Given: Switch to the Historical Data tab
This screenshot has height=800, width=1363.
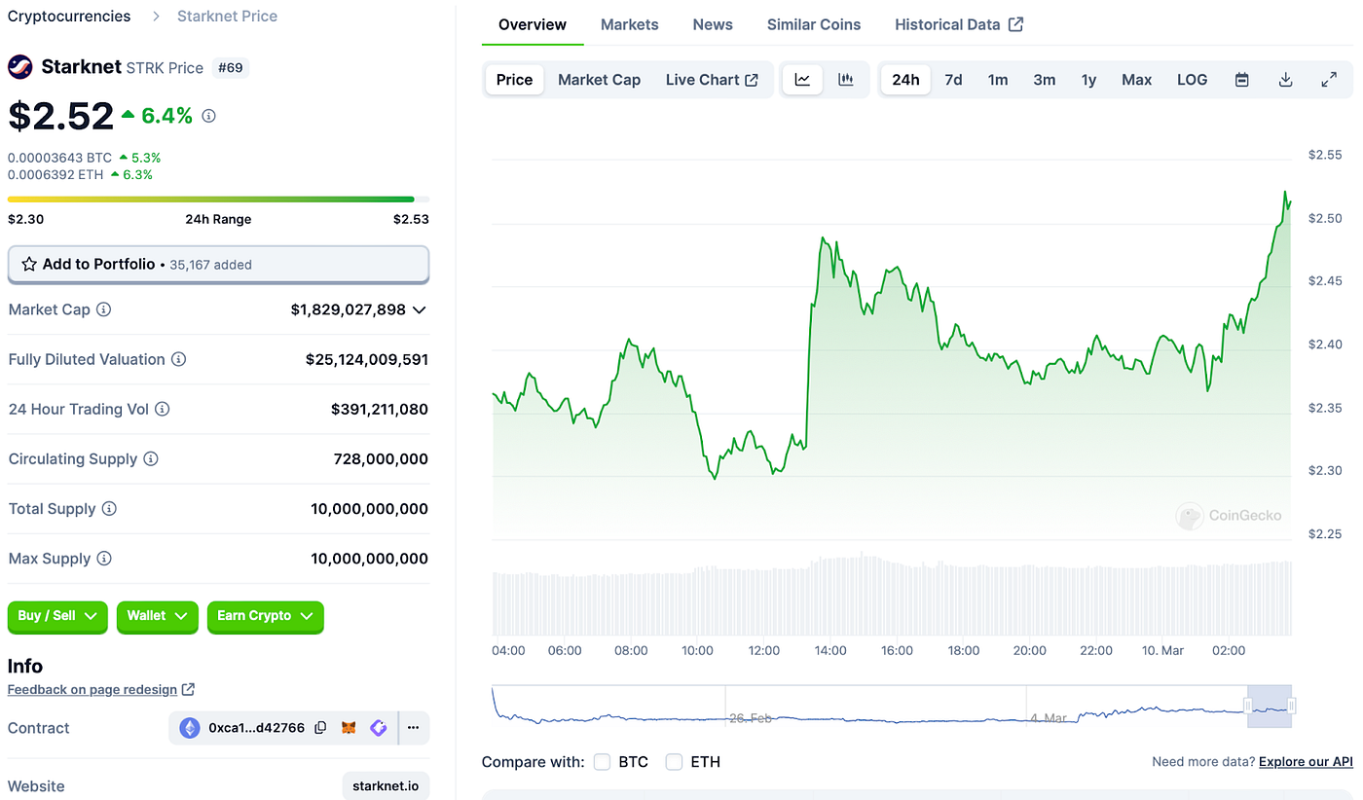Looking at the screenshot, I should tap(949, 24).
